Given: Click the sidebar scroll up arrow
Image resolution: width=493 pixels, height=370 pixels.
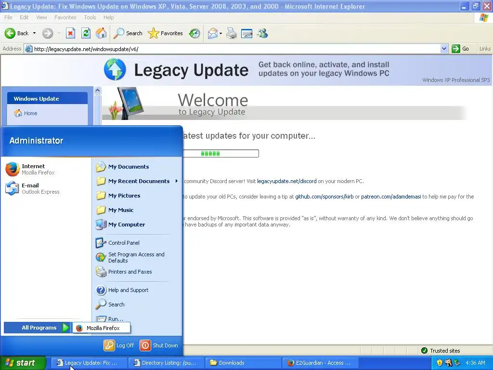Looking at the screenshot, I should pos(97,90).
